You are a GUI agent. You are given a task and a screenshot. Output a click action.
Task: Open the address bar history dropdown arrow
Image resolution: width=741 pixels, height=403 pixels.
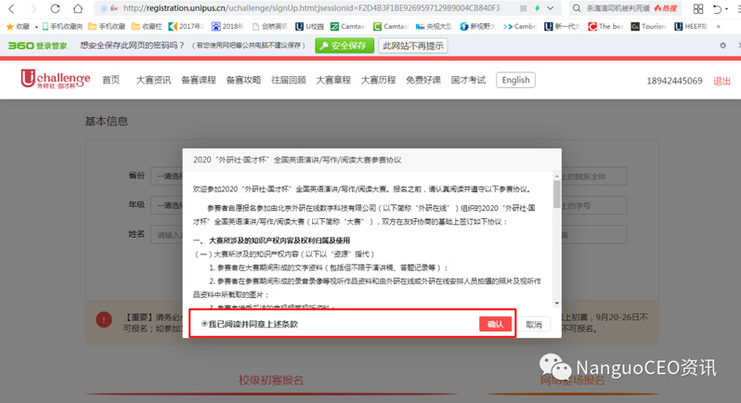[550, 8]
